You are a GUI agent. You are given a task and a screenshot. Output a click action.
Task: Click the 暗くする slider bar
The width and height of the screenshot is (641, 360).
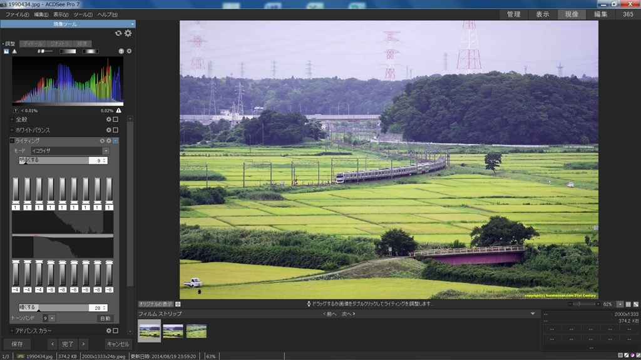pyautogui.click(x=54, y=307)
